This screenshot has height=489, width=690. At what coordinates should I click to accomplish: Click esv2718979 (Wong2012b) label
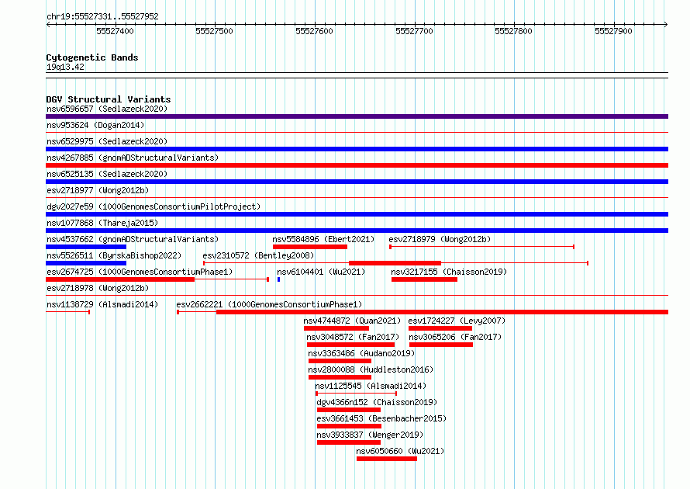click(440, 239)
